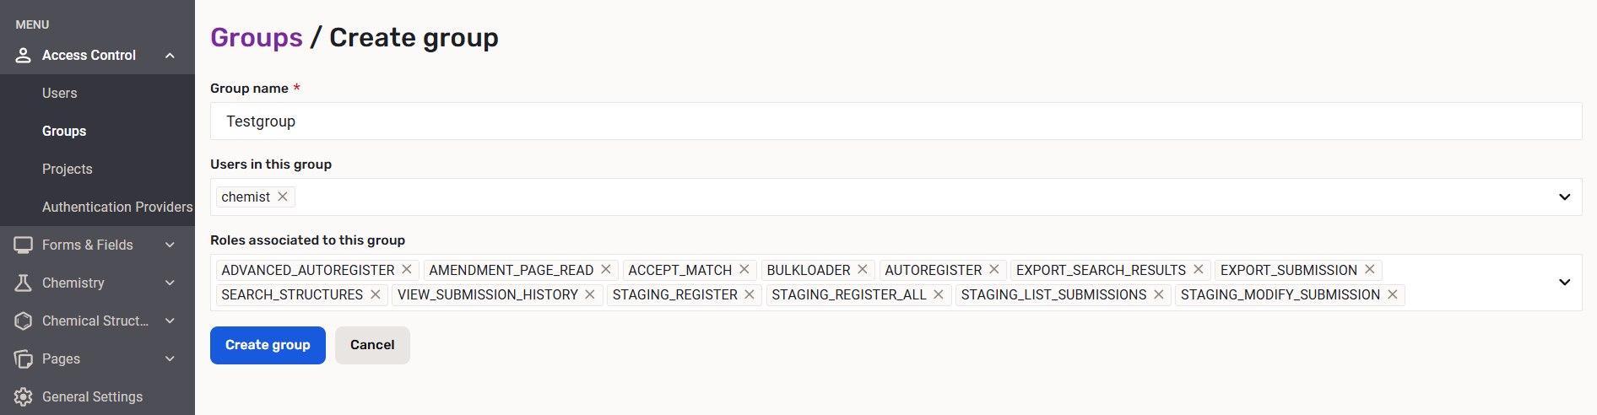The width and height of the screenshot is (1597, 415).
Task: Open the users dropdown arrow
Action: 1564,197
